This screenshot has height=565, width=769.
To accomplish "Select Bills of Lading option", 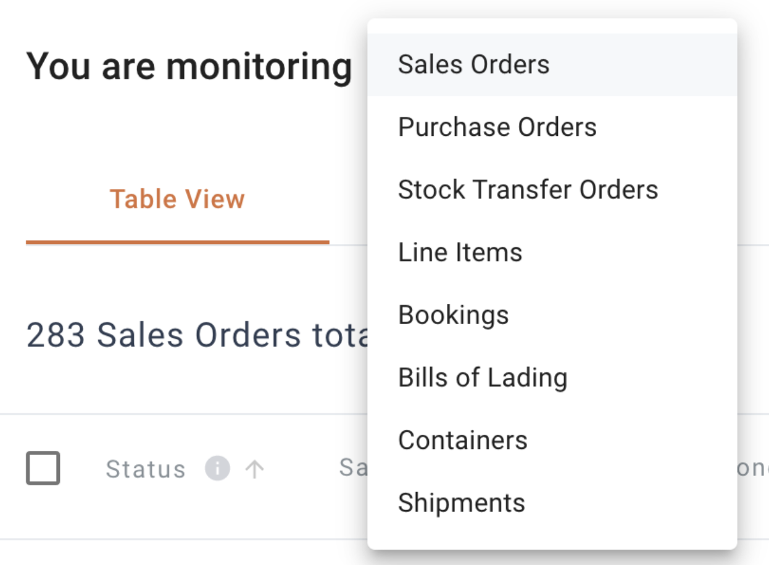I will point(552,377).
